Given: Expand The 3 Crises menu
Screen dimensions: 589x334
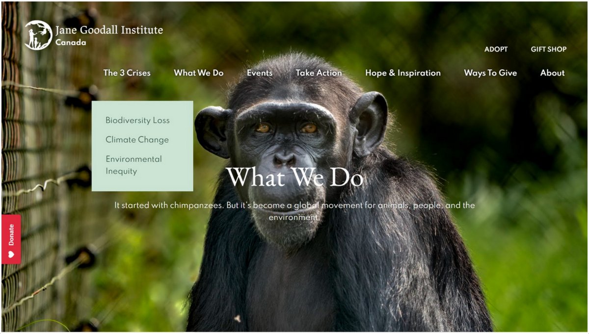Looking at the screenshot, I should [127, 73].
